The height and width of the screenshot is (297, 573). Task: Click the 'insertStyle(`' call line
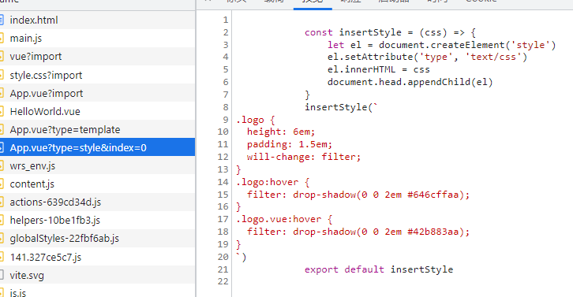341,107
